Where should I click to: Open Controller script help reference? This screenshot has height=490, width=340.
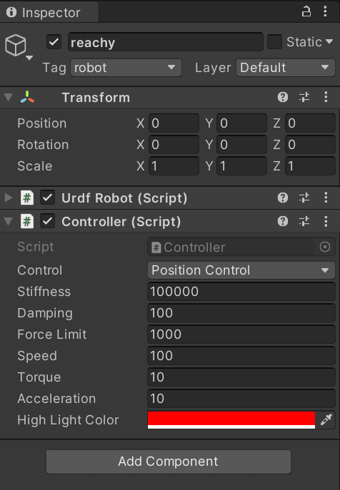click(283, 222)
